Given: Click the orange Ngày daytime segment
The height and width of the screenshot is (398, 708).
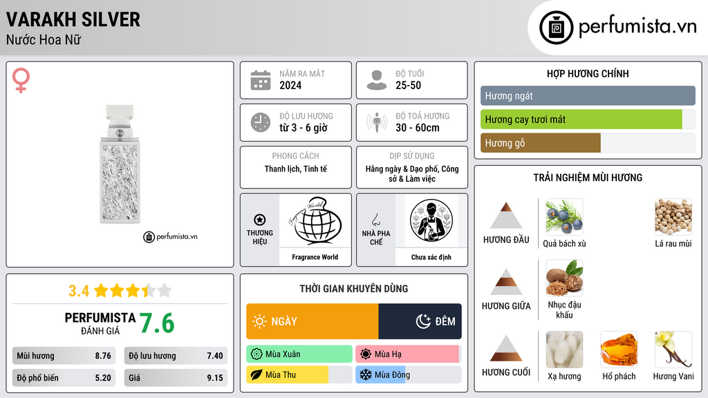Looking at the screenshot, I should click(313, 321).
